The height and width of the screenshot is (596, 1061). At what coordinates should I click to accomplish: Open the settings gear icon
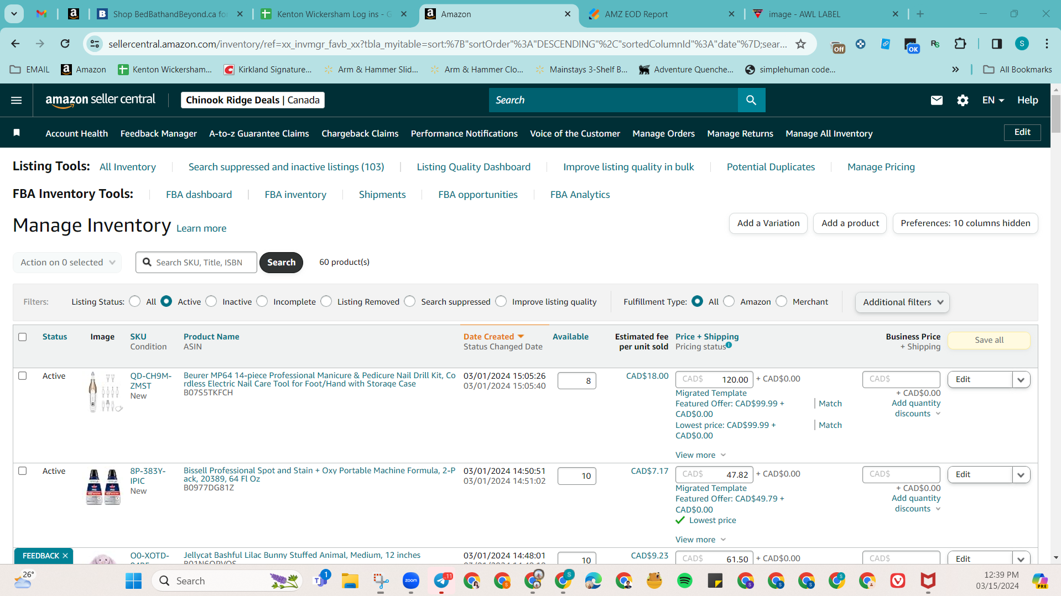963,100
